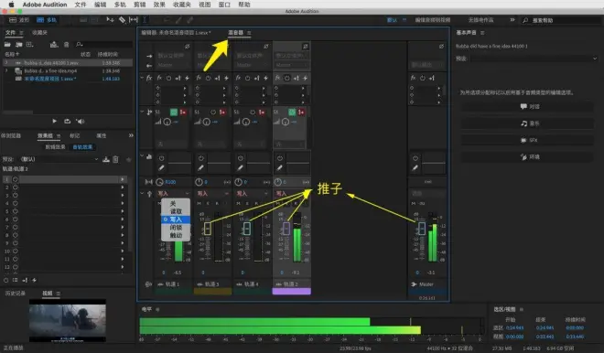Image resolution: width=604 pixels, height=353 pixels.
Task: Collapse the fx section of the mixer
Action: pyautogui.click(x=142, y=78)
